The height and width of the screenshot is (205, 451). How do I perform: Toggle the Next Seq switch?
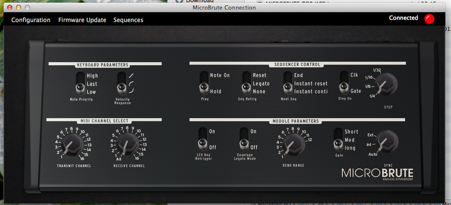click(288, 83)
